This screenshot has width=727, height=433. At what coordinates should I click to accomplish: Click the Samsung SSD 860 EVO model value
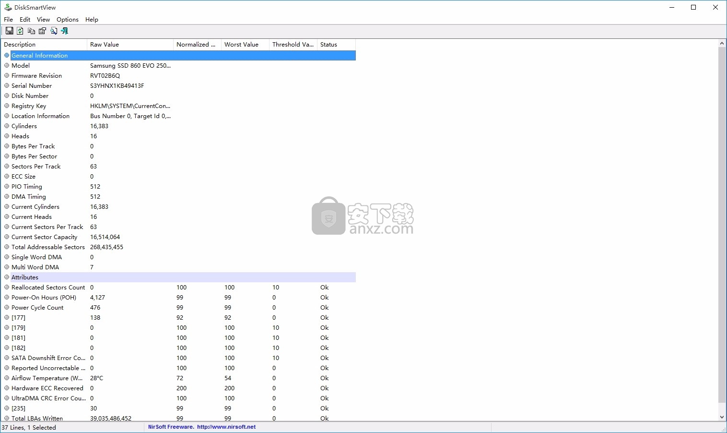tap(130, 65)
